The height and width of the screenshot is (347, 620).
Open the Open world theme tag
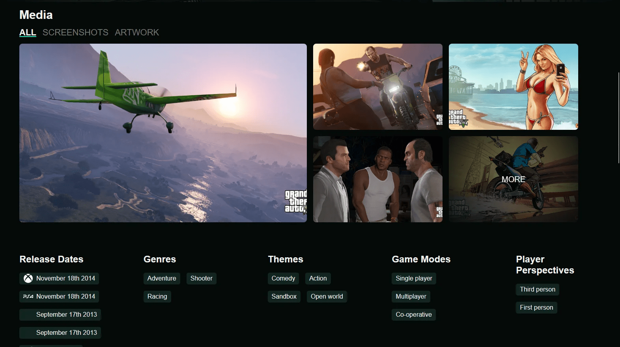(x=327, y=297)
